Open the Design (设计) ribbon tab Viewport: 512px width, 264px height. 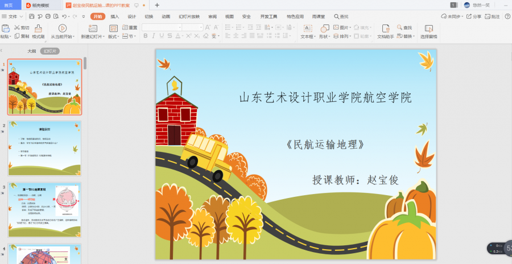click(x=131, y=16)
